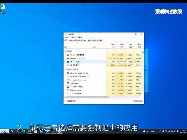Screen dimensions: 187x140
Task: Click the microphone icon in system tray
Action: pyautogui.click(x=163, y=131)
